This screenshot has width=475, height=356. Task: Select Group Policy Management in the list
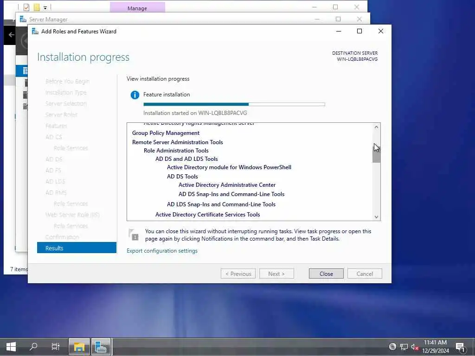[166, 133]
